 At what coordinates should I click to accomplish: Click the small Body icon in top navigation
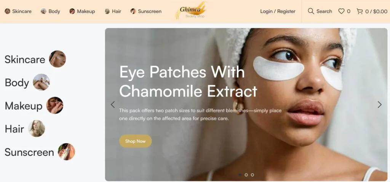[x=43, y=11]
